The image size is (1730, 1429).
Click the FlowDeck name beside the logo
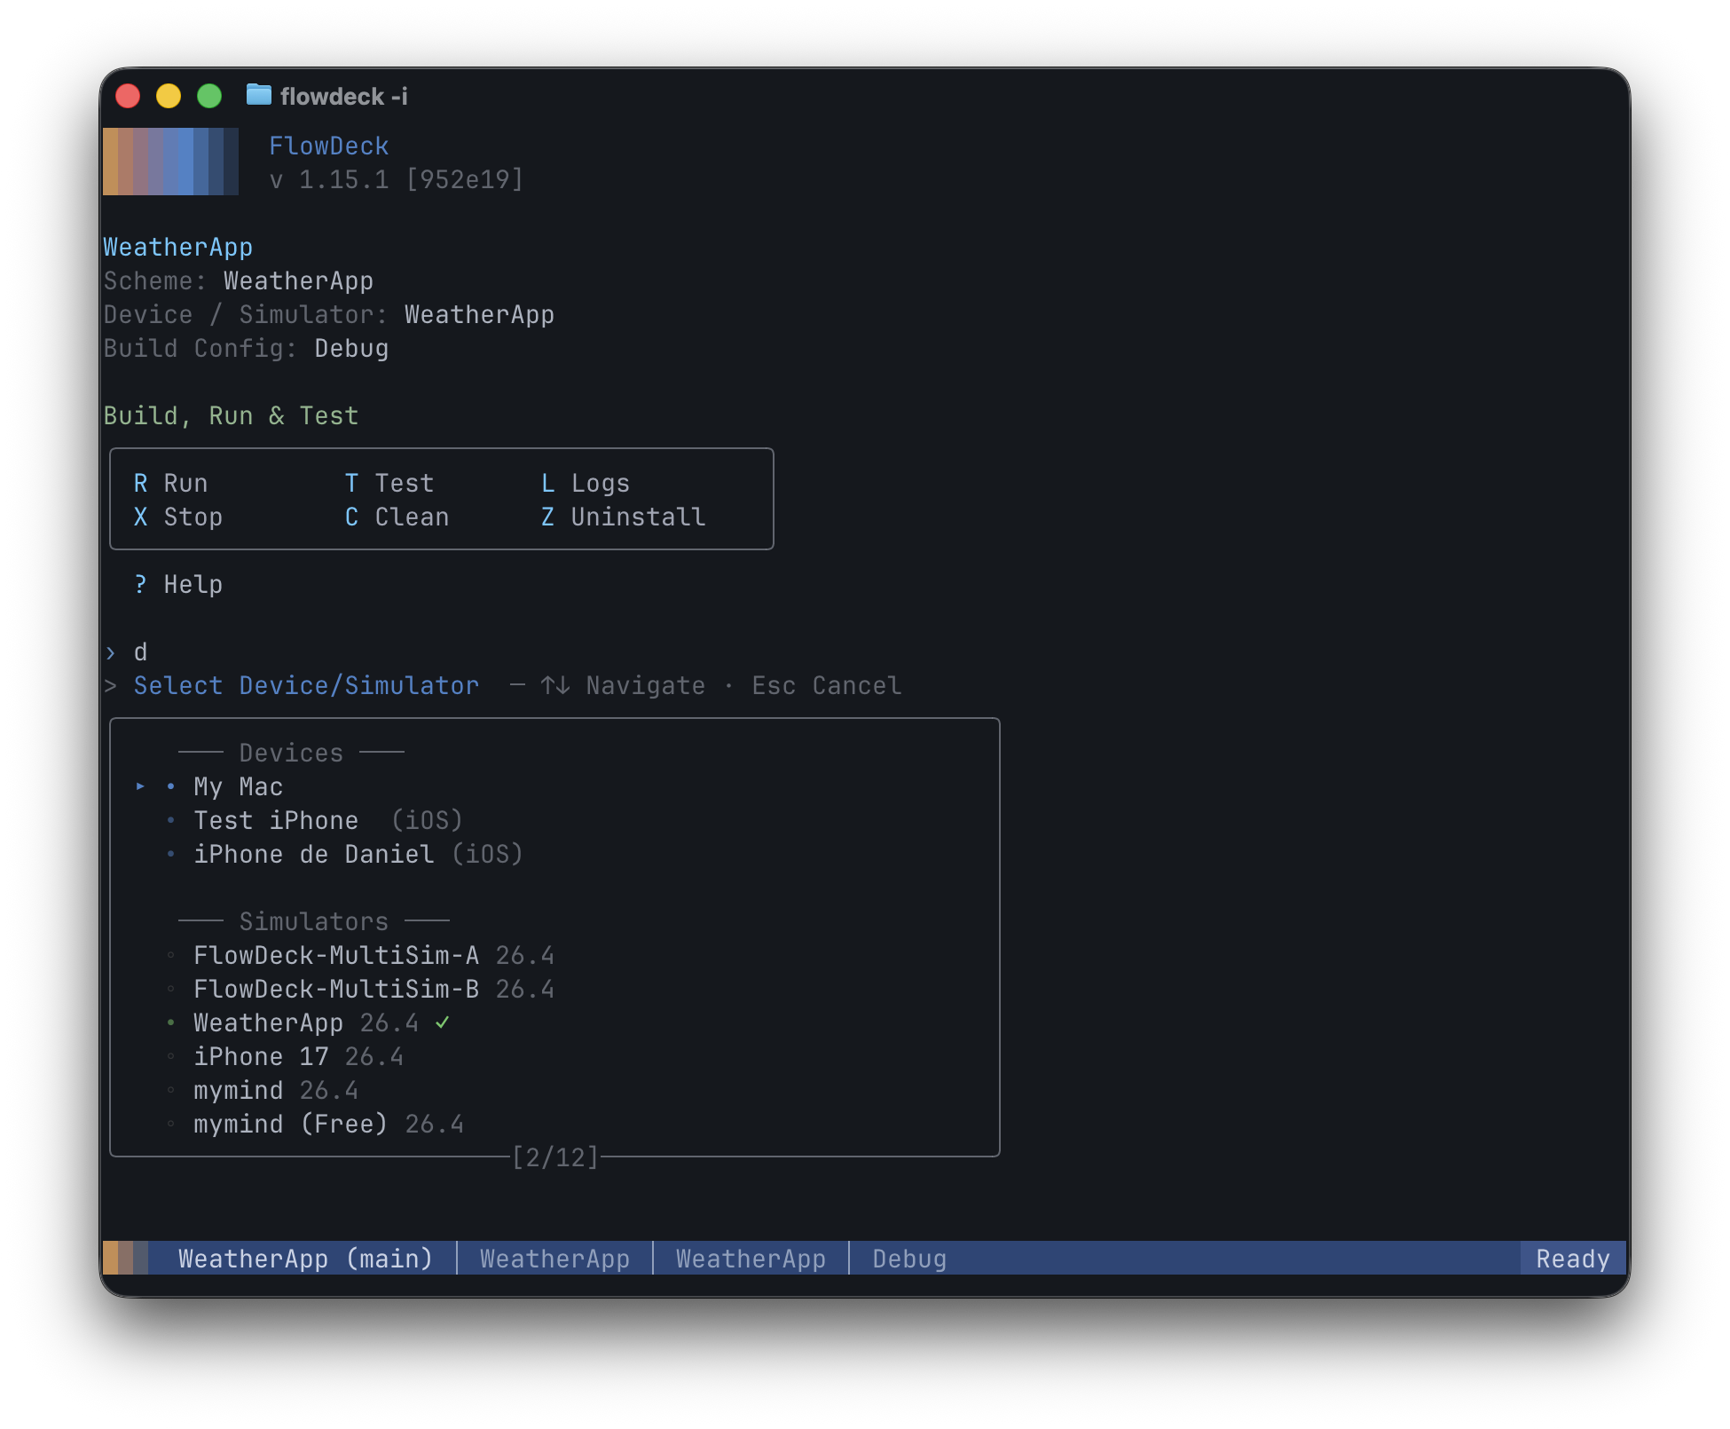point(329,146)
